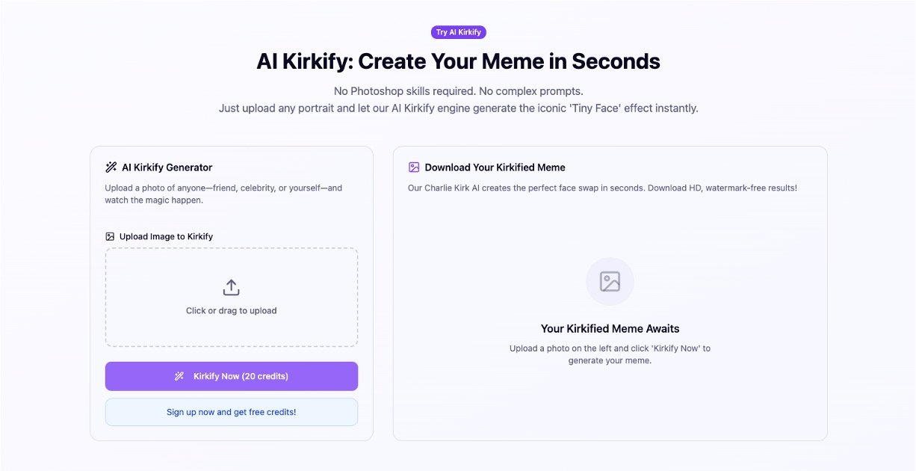The width and height of the screenshot is (916, 471).
Task: Select the circular placeholder image icon in the results panel
Action: click(610, 282)
